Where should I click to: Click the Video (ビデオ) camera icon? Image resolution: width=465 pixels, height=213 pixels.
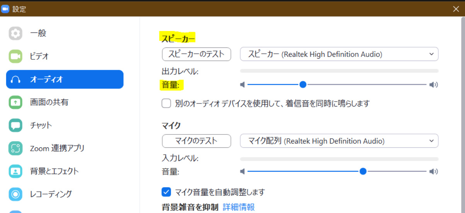(x=15, y=56)
